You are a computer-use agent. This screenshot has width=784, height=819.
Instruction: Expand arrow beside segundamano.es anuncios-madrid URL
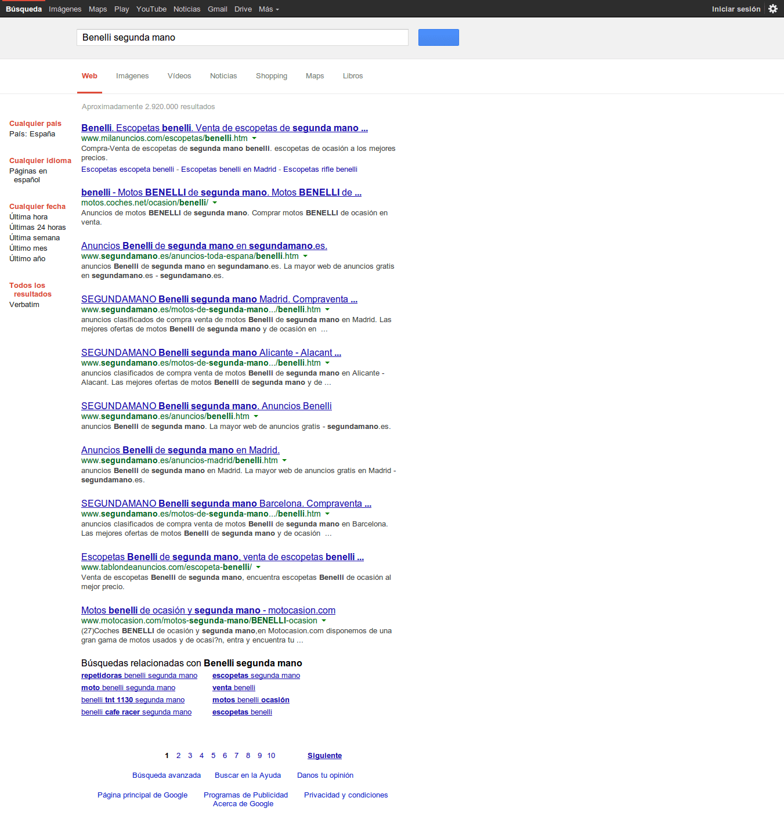click(284, 460)
